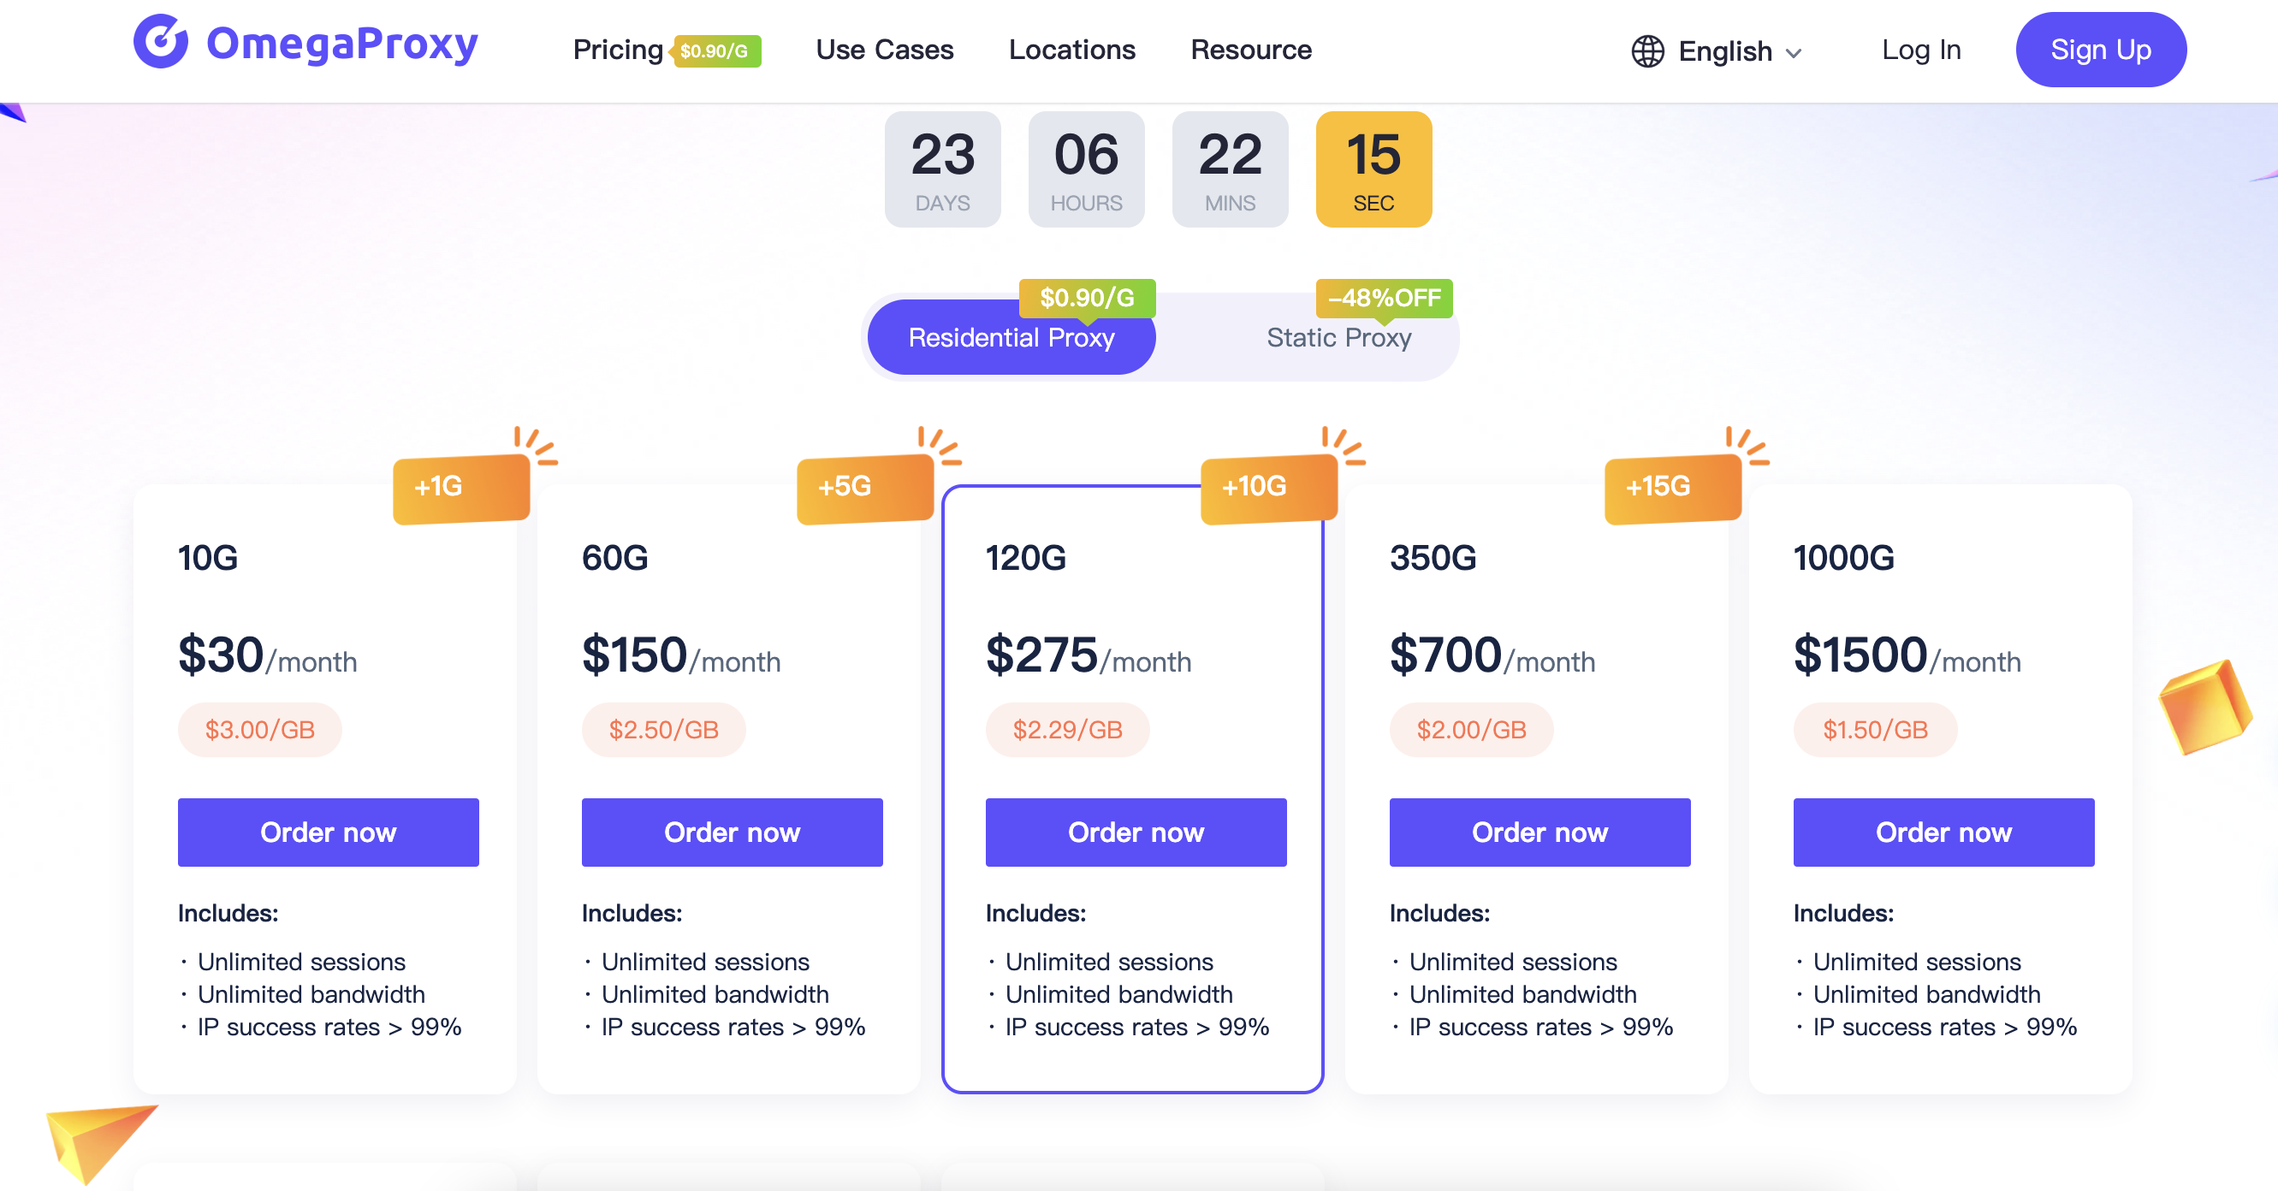Click the orange cube decoration
This screenshot has height=1191, width=2278.
2204,707
